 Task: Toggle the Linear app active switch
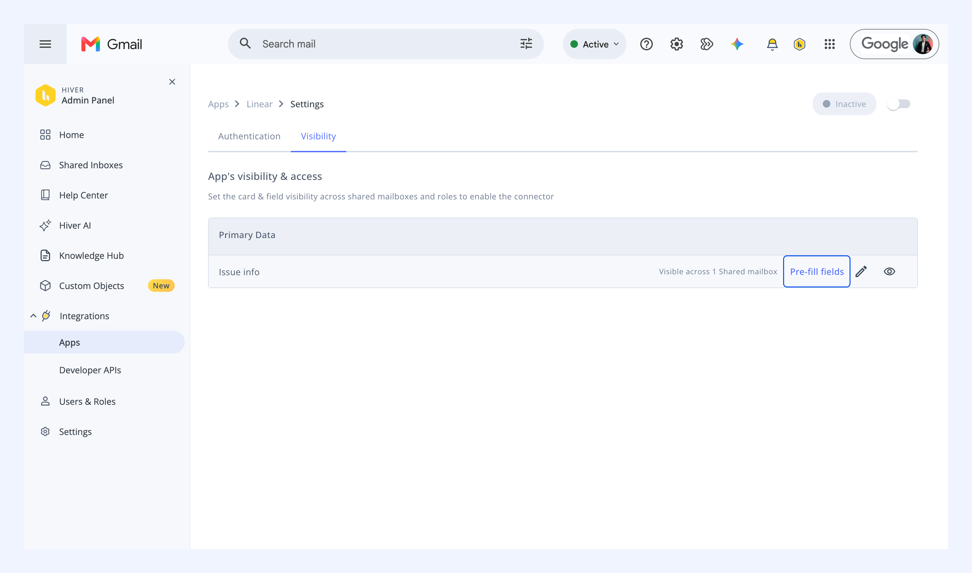[x=899, y=104]
